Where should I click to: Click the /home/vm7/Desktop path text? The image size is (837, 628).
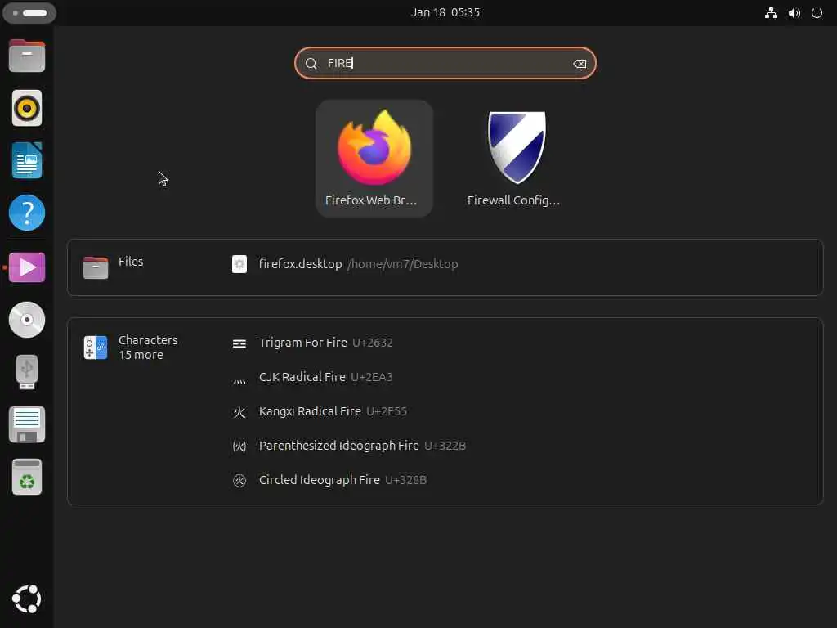tap(402, 264)
